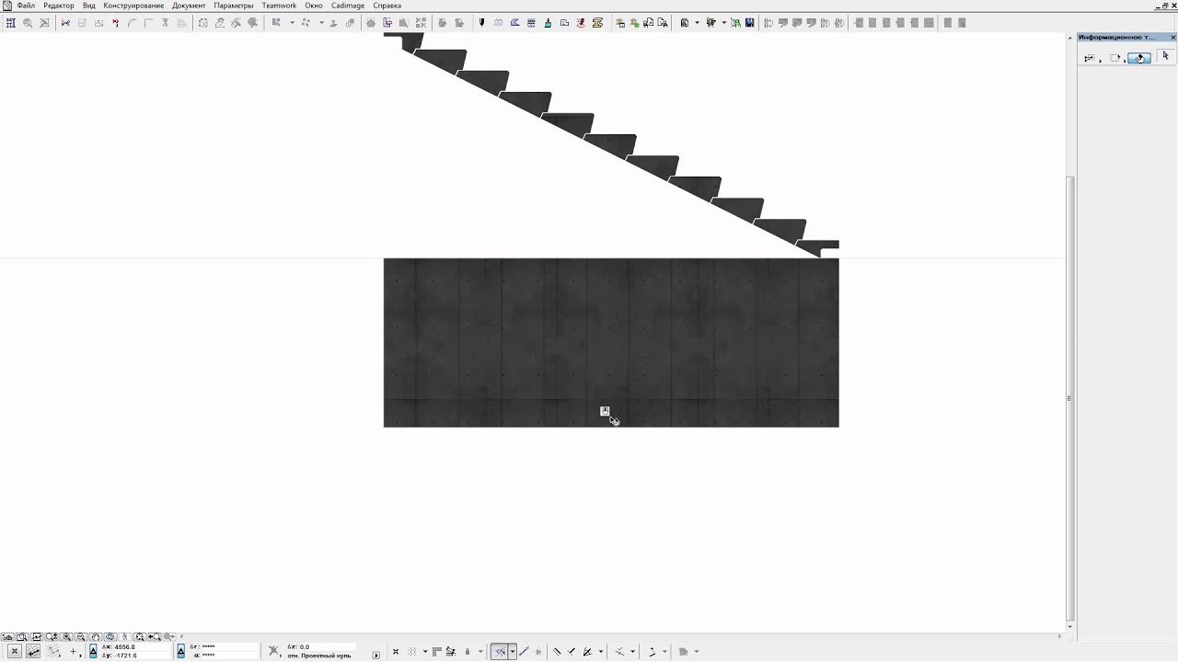Click the black marker icon in the top toolbar
The height and width of the screenshot is (662, 1178).
point(481,23)
